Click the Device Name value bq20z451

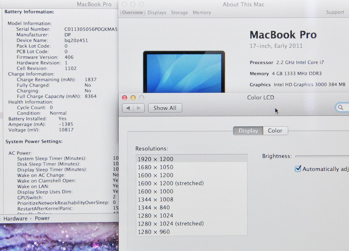76,40
